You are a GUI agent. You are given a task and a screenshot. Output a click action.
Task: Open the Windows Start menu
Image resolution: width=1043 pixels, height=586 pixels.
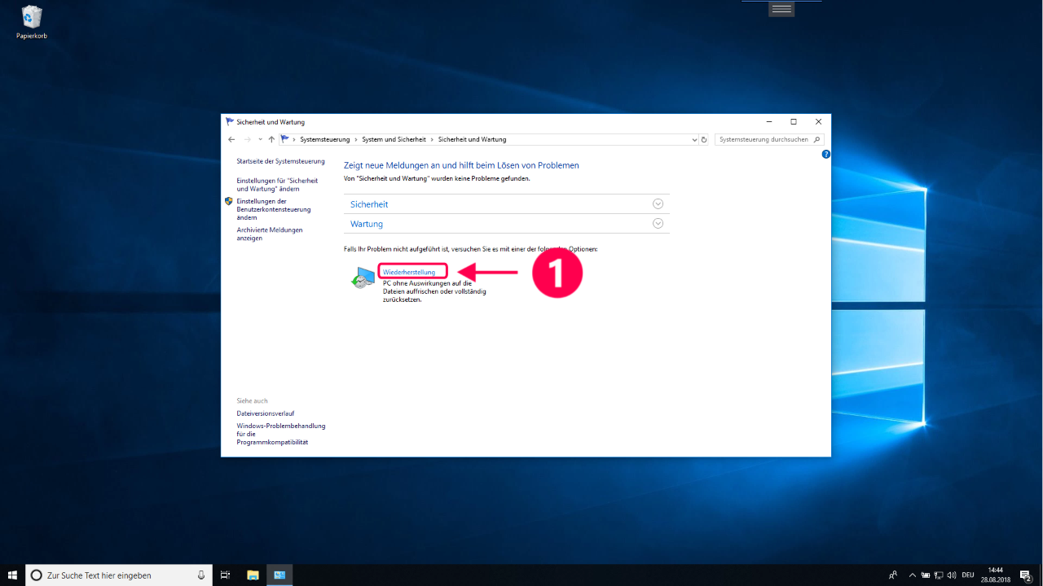pyautogui.click(x=12, y=575)
